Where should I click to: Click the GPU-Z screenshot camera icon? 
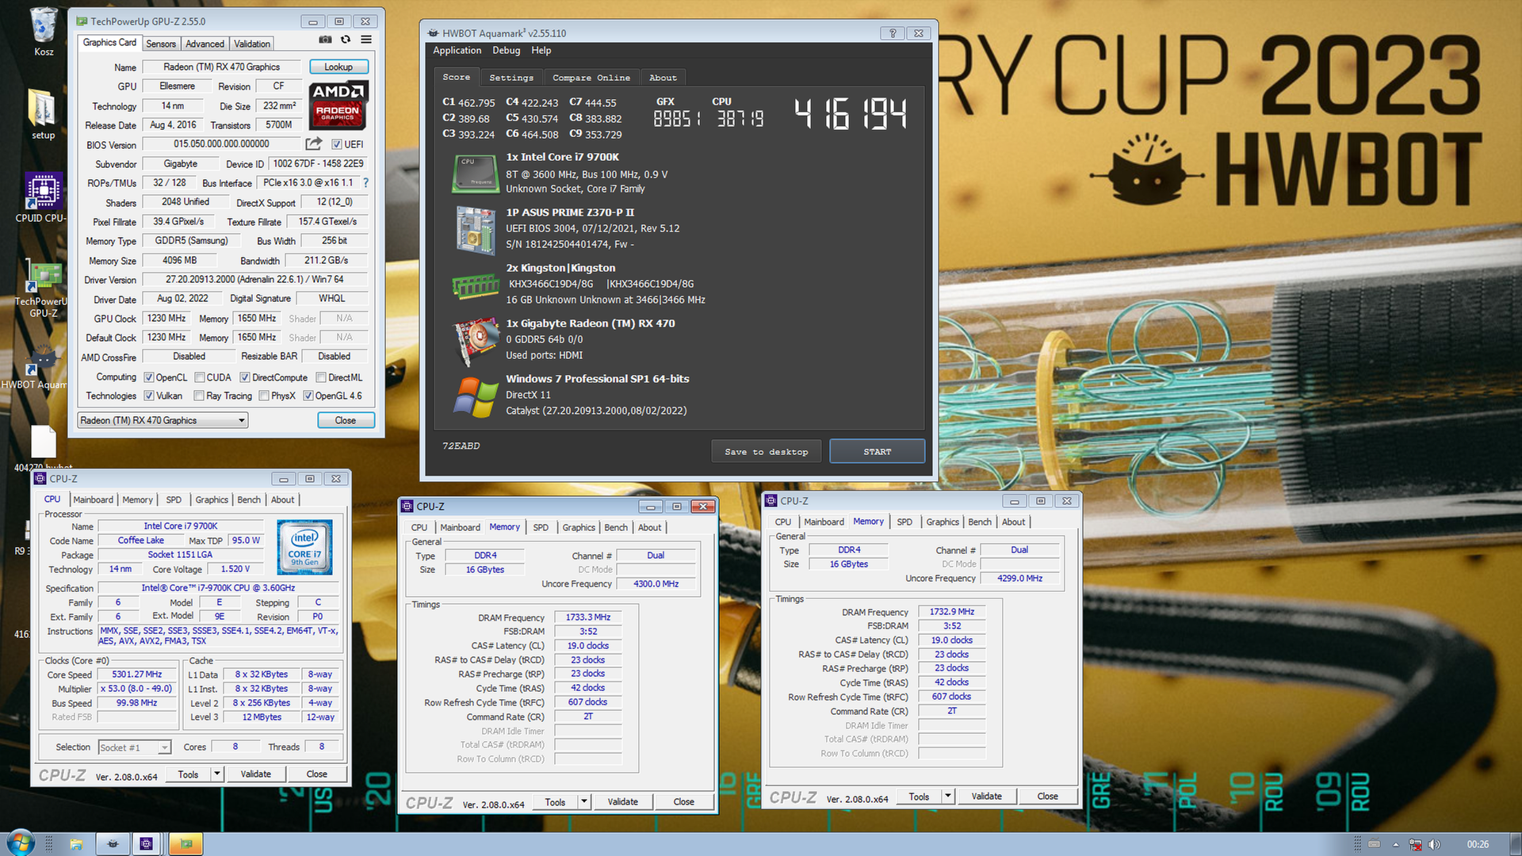[325, 40]
